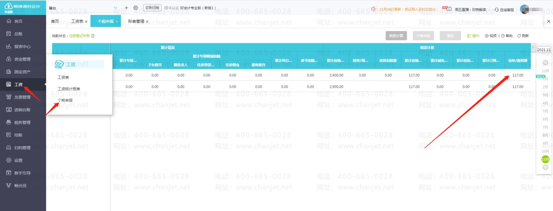Expand the account name dropdown arrow
553x211 pixels.
pyautogui.click(x=115, y=8)
